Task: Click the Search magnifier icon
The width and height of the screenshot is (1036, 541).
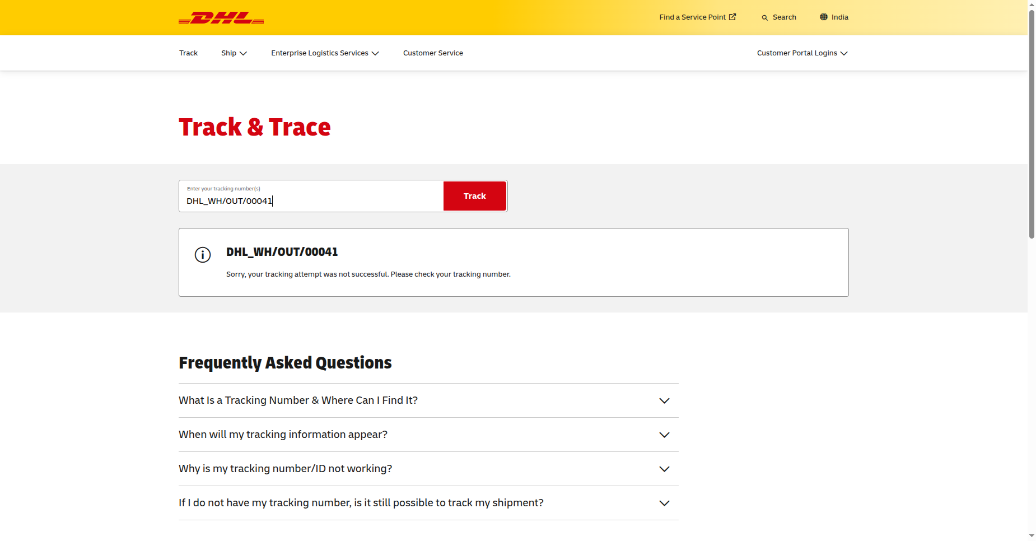Action: click(764, 18)
